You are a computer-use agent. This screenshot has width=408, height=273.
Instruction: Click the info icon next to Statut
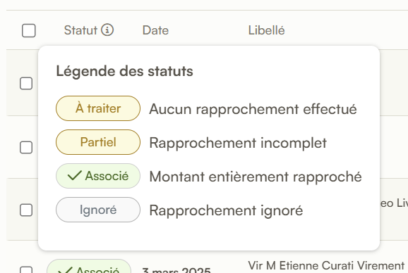tap(107, 30)
